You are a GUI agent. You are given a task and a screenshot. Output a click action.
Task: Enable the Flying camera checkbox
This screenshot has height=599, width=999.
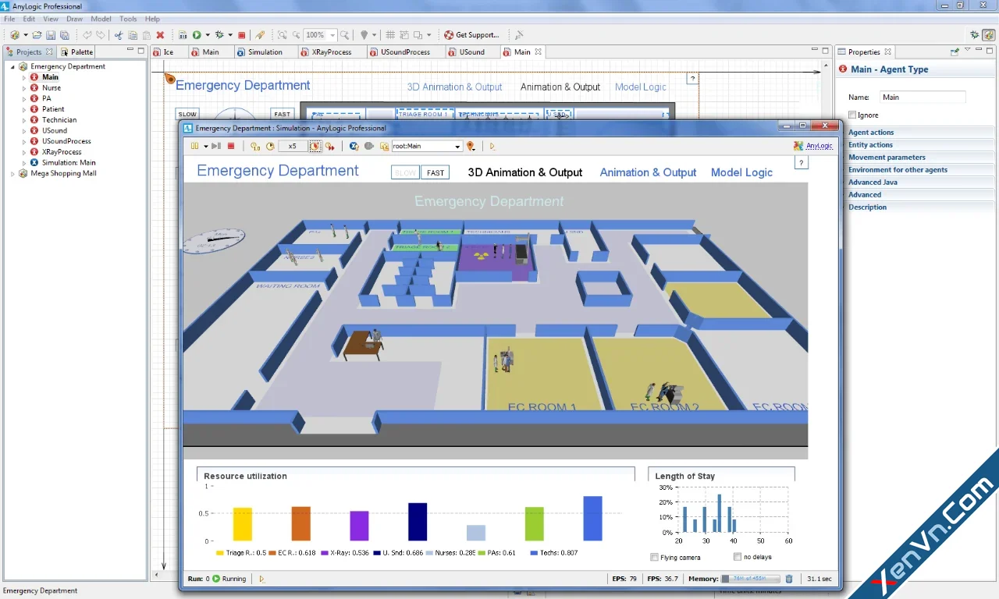click(x=655, y=557)
